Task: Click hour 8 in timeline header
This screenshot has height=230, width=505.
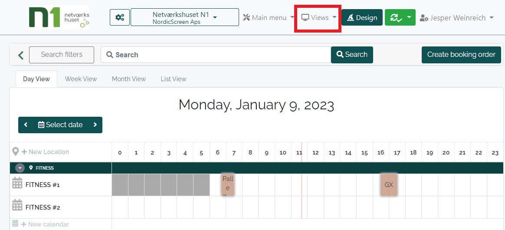Action: point(250,153)
